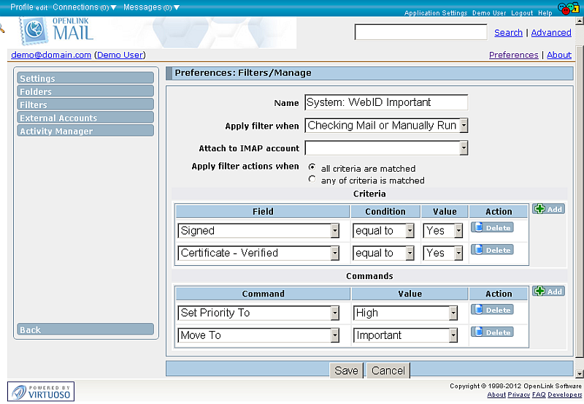Open Application Settings in the top bar
The width and height of the screenshot is (584, 404).
coord(436,13)
